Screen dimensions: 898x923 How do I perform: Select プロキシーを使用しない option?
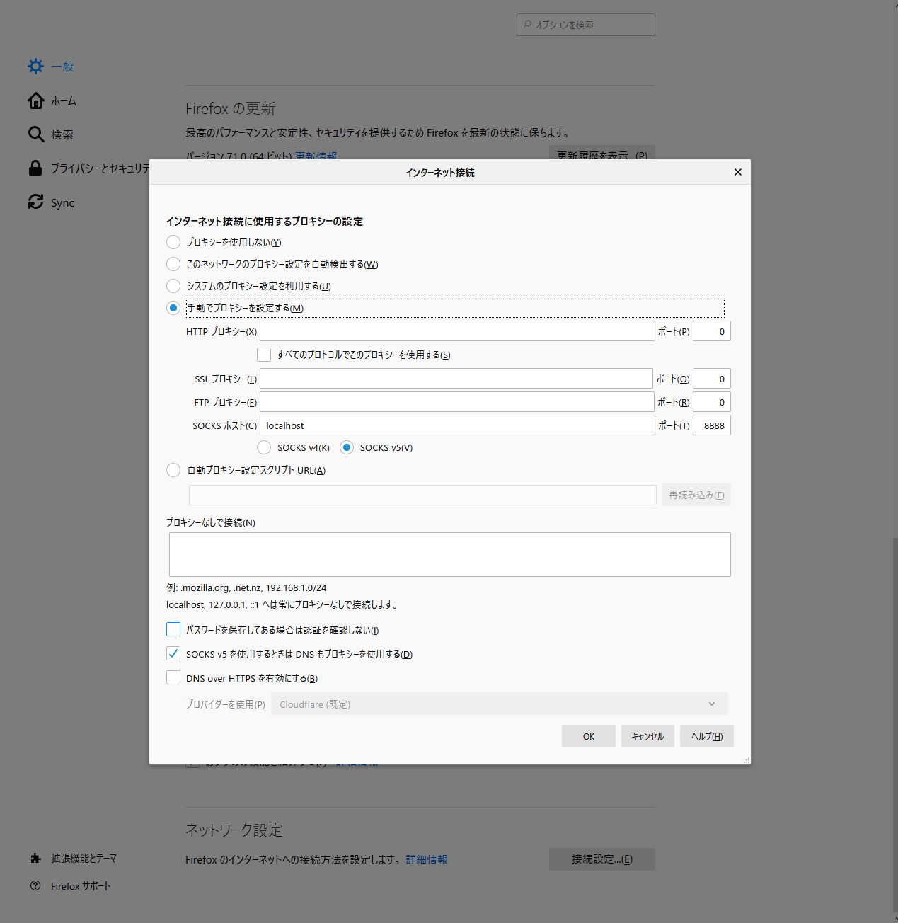click(x=173, y=242)
